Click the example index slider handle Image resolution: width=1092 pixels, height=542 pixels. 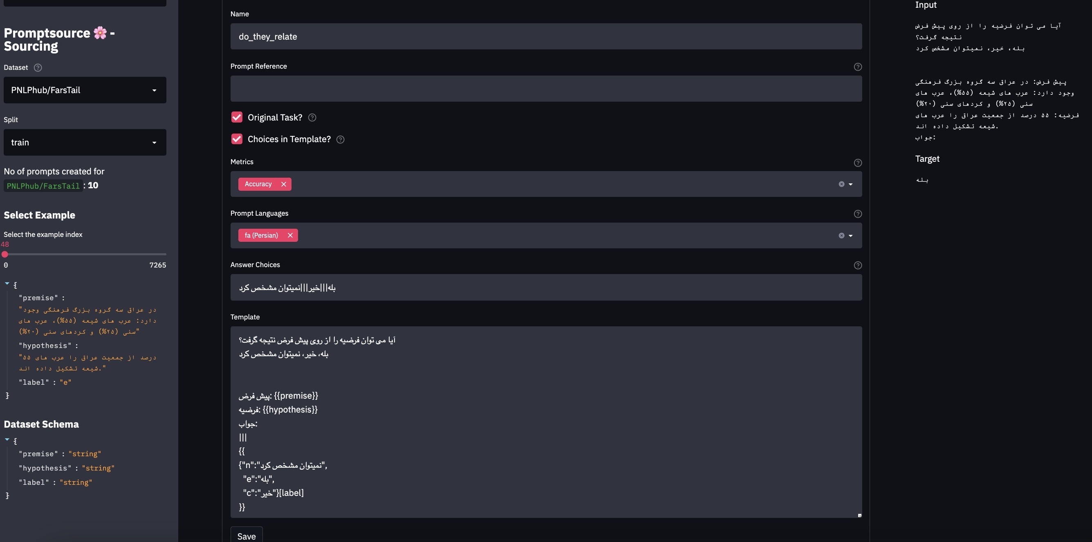(x=4, y=254)
